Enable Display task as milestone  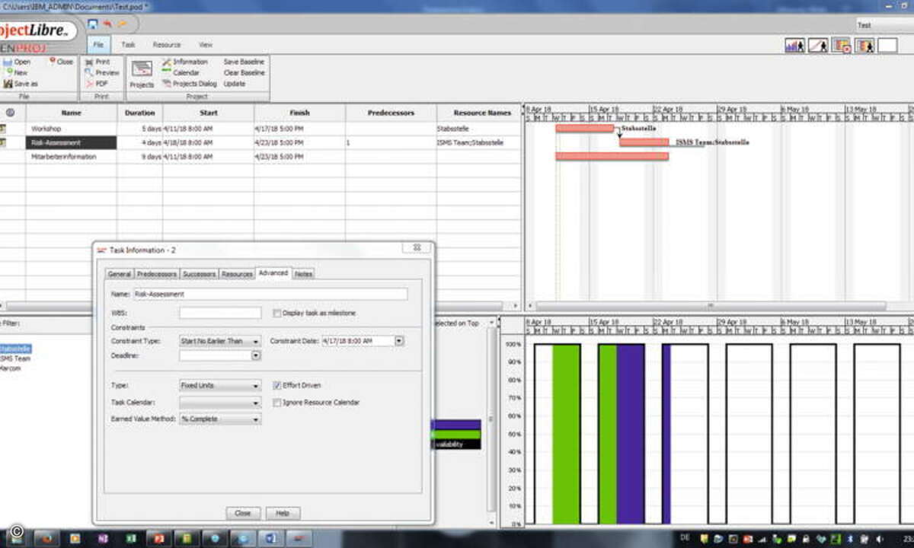tap(277, 313)
